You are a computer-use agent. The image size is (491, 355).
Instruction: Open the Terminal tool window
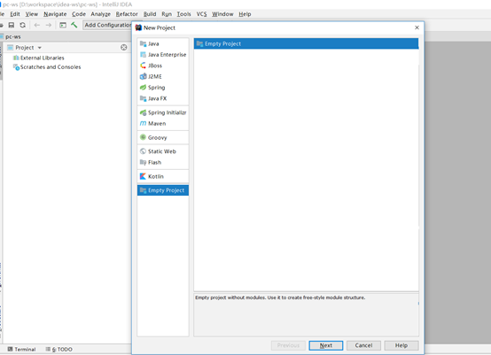21,349
